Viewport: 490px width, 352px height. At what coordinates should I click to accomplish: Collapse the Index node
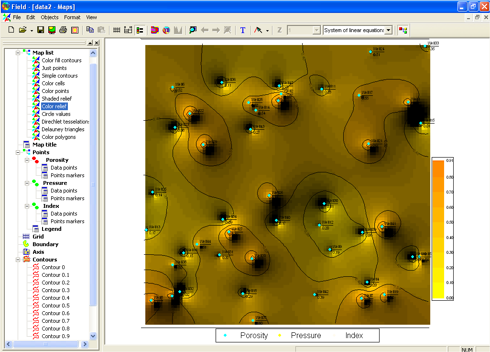coord(27,206)
